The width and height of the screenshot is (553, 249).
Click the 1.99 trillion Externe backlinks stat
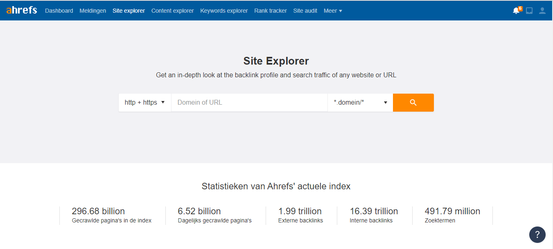[300, 211]
